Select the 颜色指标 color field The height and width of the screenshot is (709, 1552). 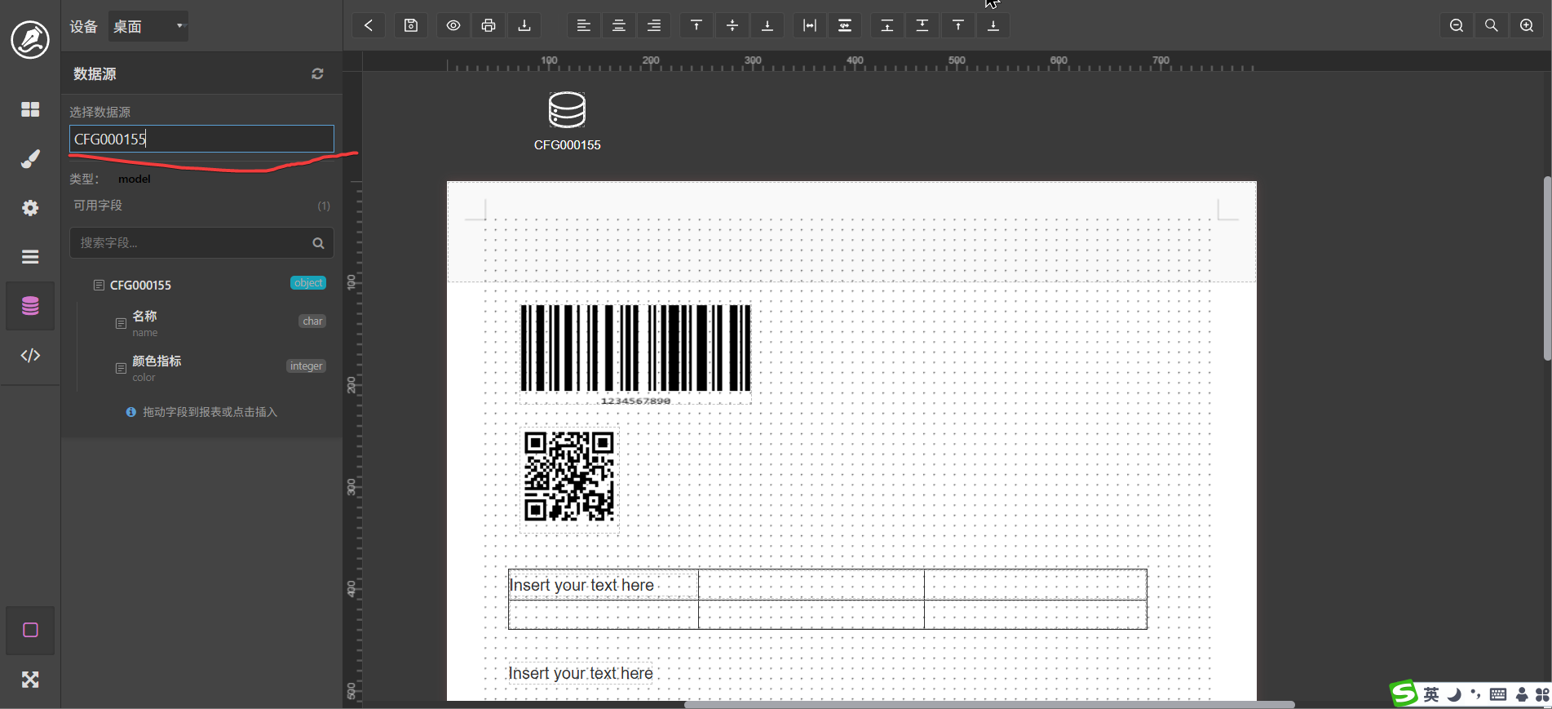157,361
